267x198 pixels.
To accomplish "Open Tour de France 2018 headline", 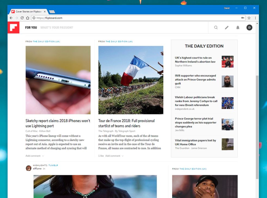I will tap(127, 123).
